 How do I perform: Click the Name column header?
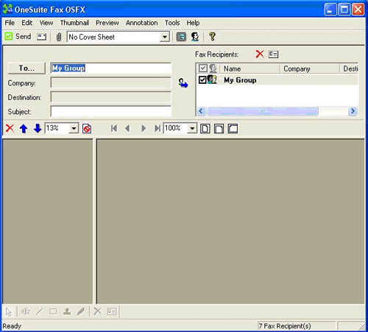(250, 68)
